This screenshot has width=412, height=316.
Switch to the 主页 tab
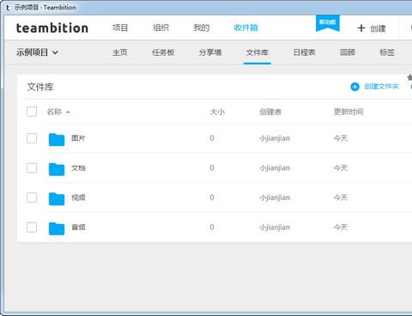click(x=120, y=52)
